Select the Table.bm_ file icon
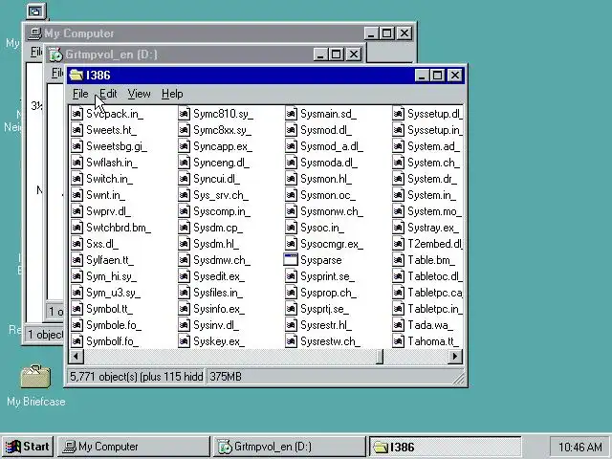 (398, 260)
